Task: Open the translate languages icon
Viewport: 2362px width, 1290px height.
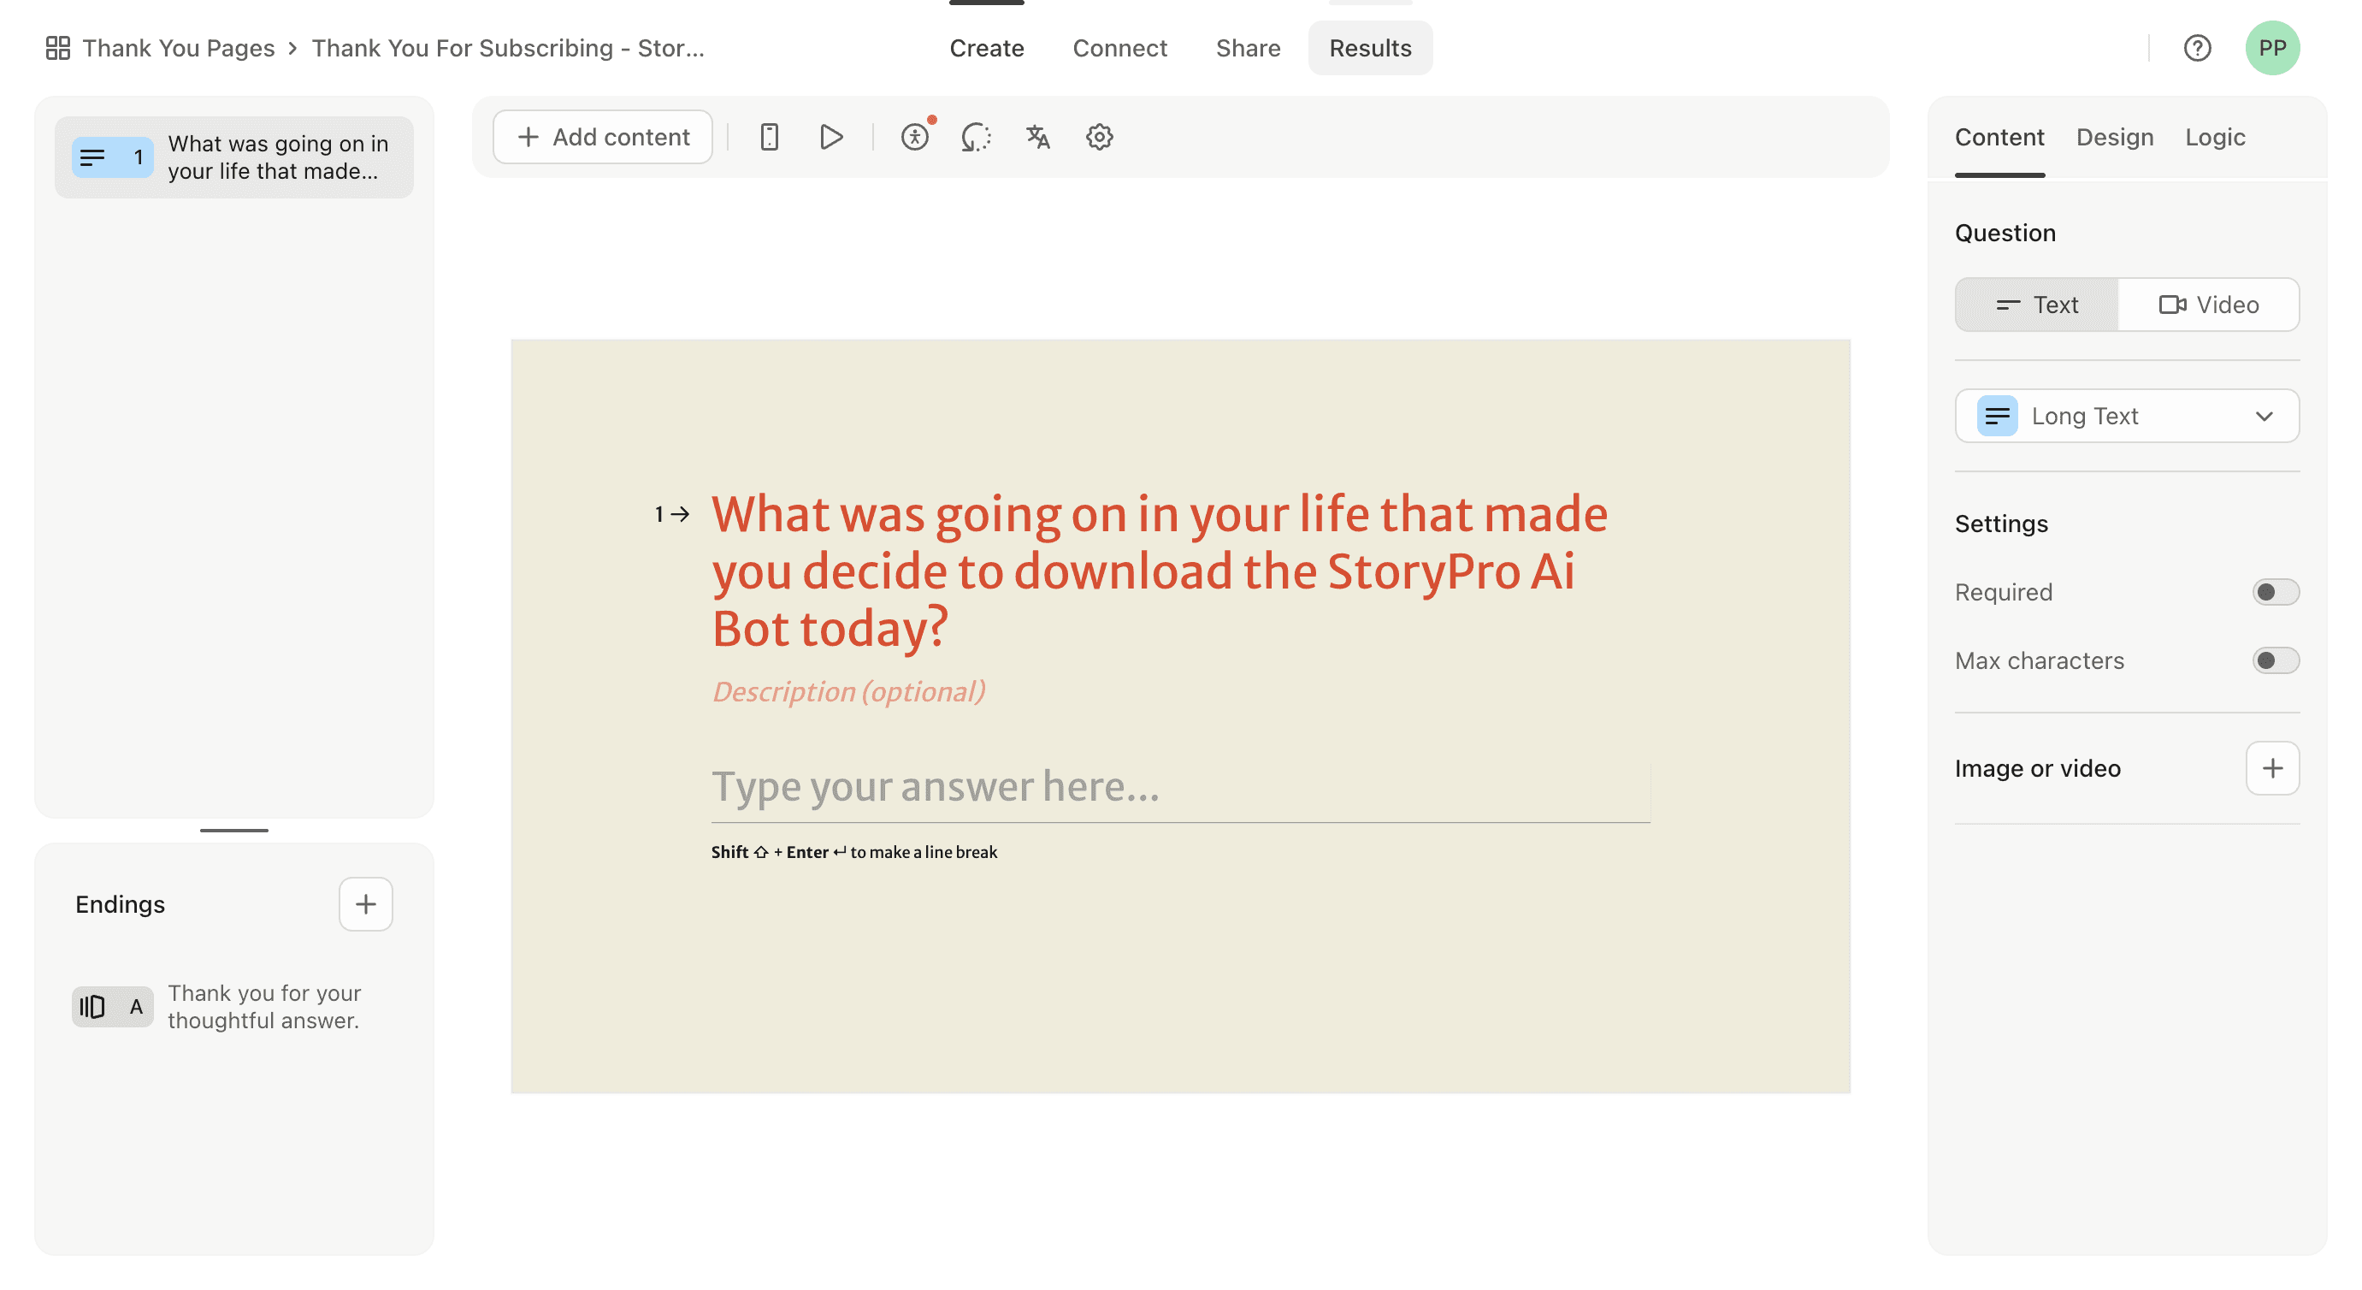Action: coord(1037,137)
